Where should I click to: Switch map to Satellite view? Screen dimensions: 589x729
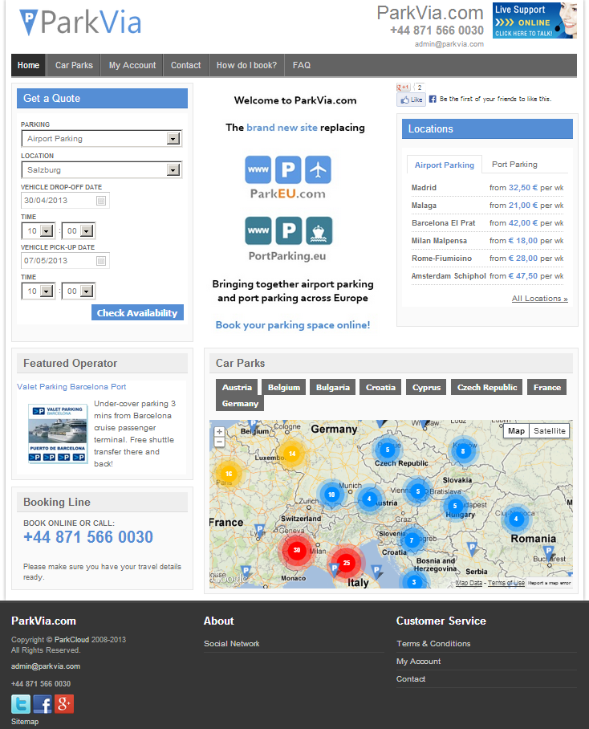click(x=550, y=431)
